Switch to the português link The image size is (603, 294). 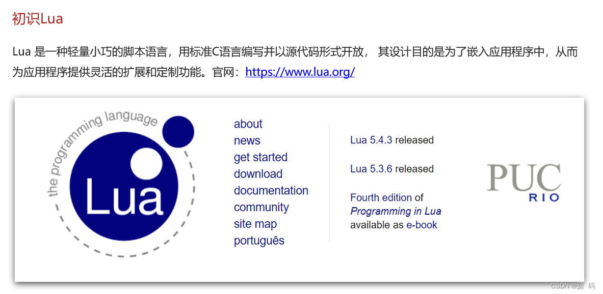[x=259, y=241]
